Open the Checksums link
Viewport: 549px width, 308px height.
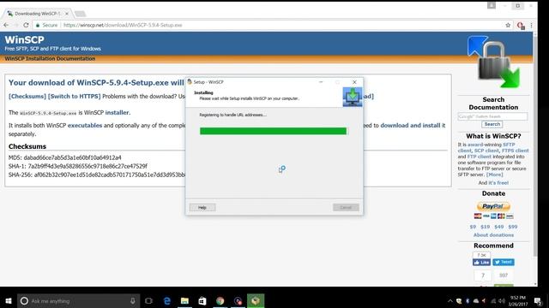point(27,97)
